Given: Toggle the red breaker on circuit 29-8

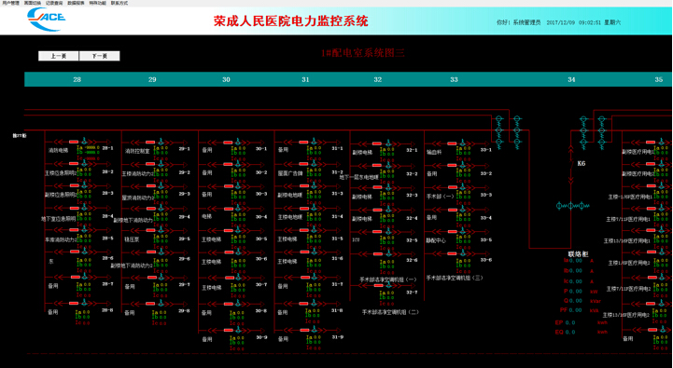Looking at the screenshot, I should click(149, 304).
